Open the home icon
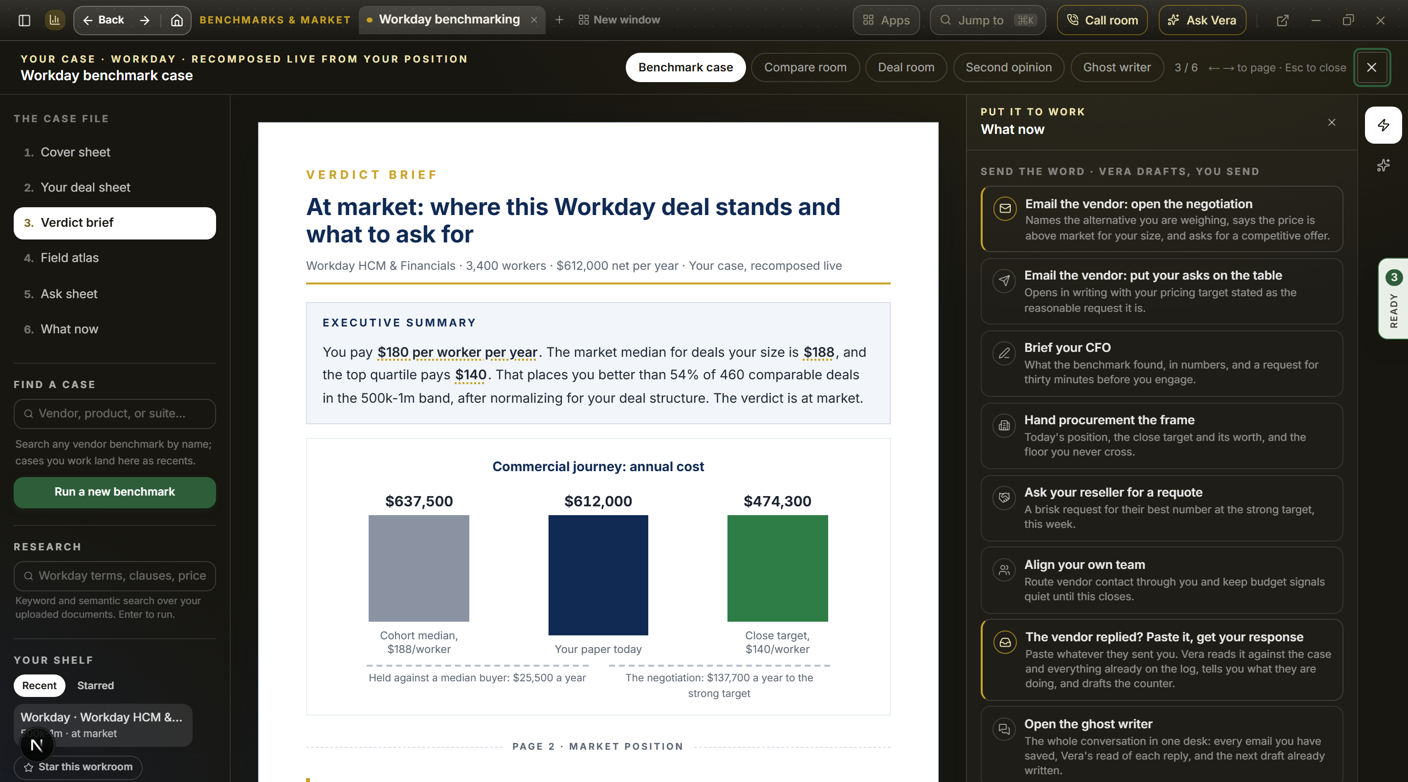The width and height of the screenshot is (1408, 782). [176, 20]
